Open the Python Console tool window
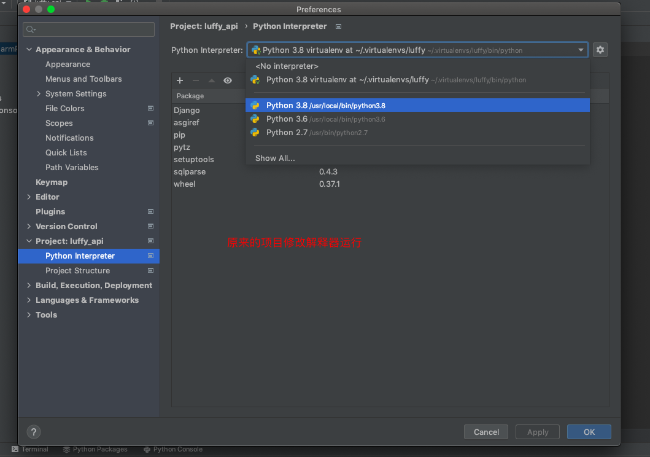 point(173,449)
